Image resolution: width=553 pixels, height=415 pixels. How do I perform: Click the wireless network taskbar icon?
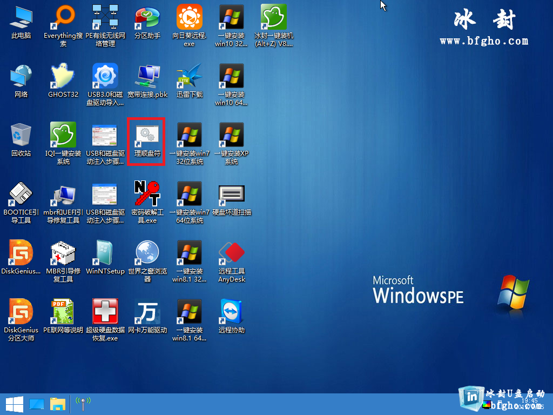pyautogui.click(x=83, y=404)
